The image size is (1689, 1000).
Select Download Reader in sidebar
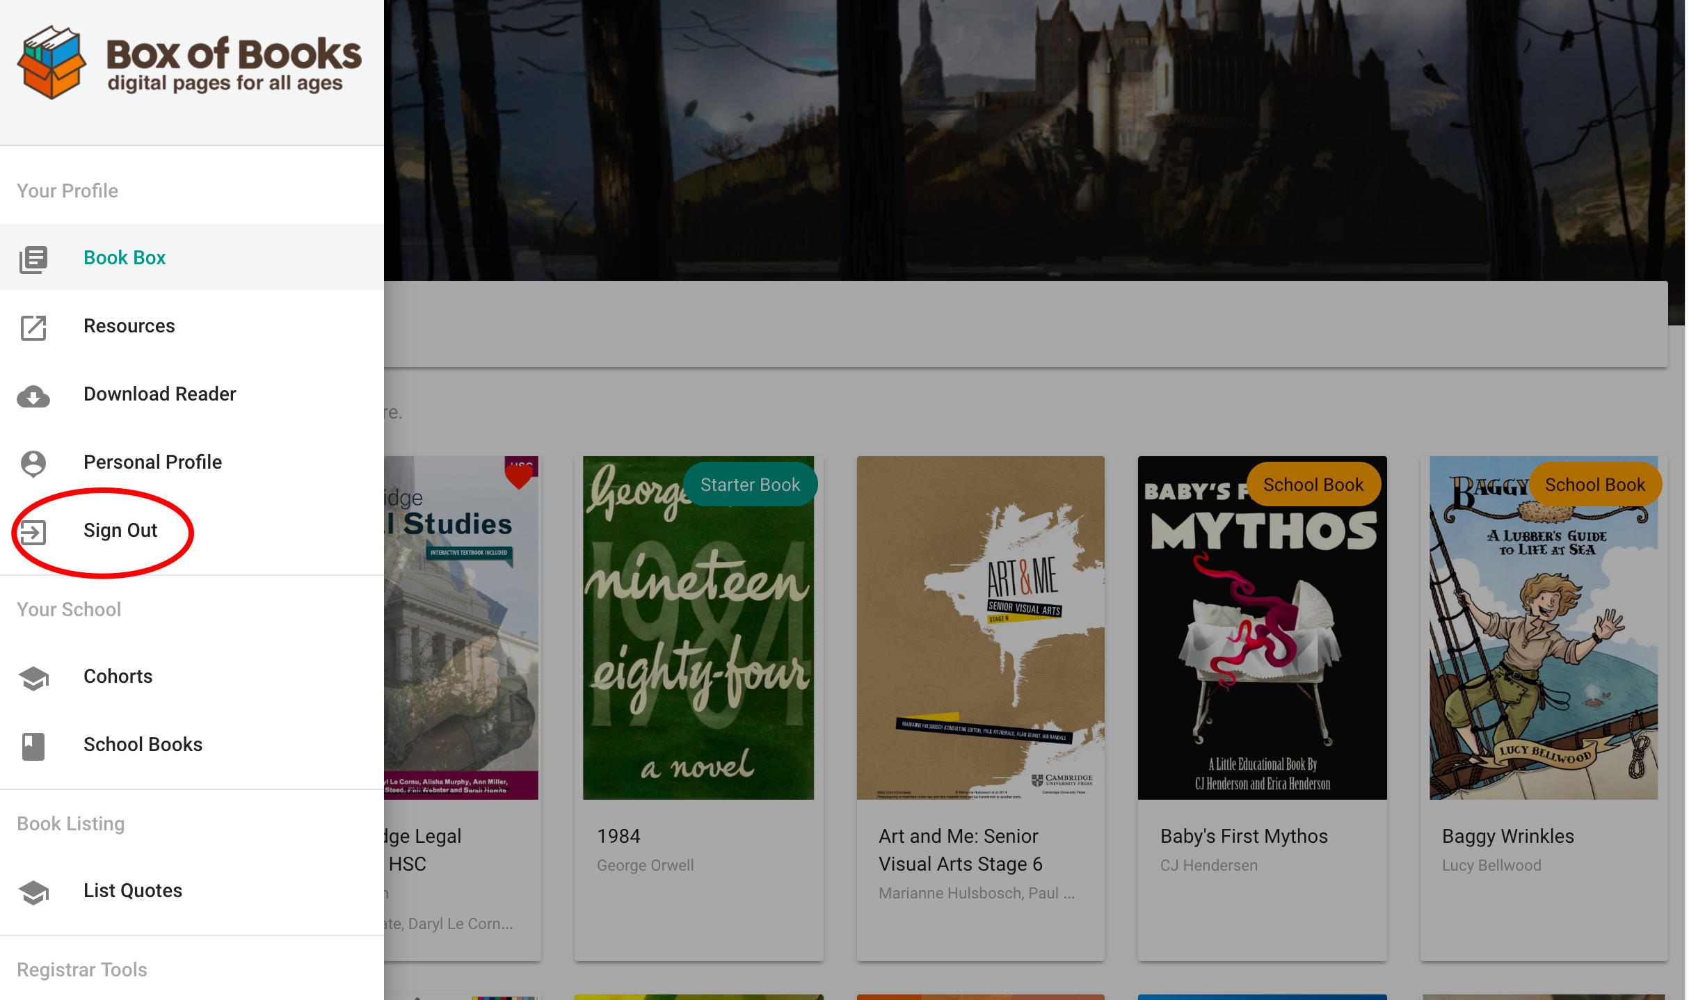click(192, 394)
